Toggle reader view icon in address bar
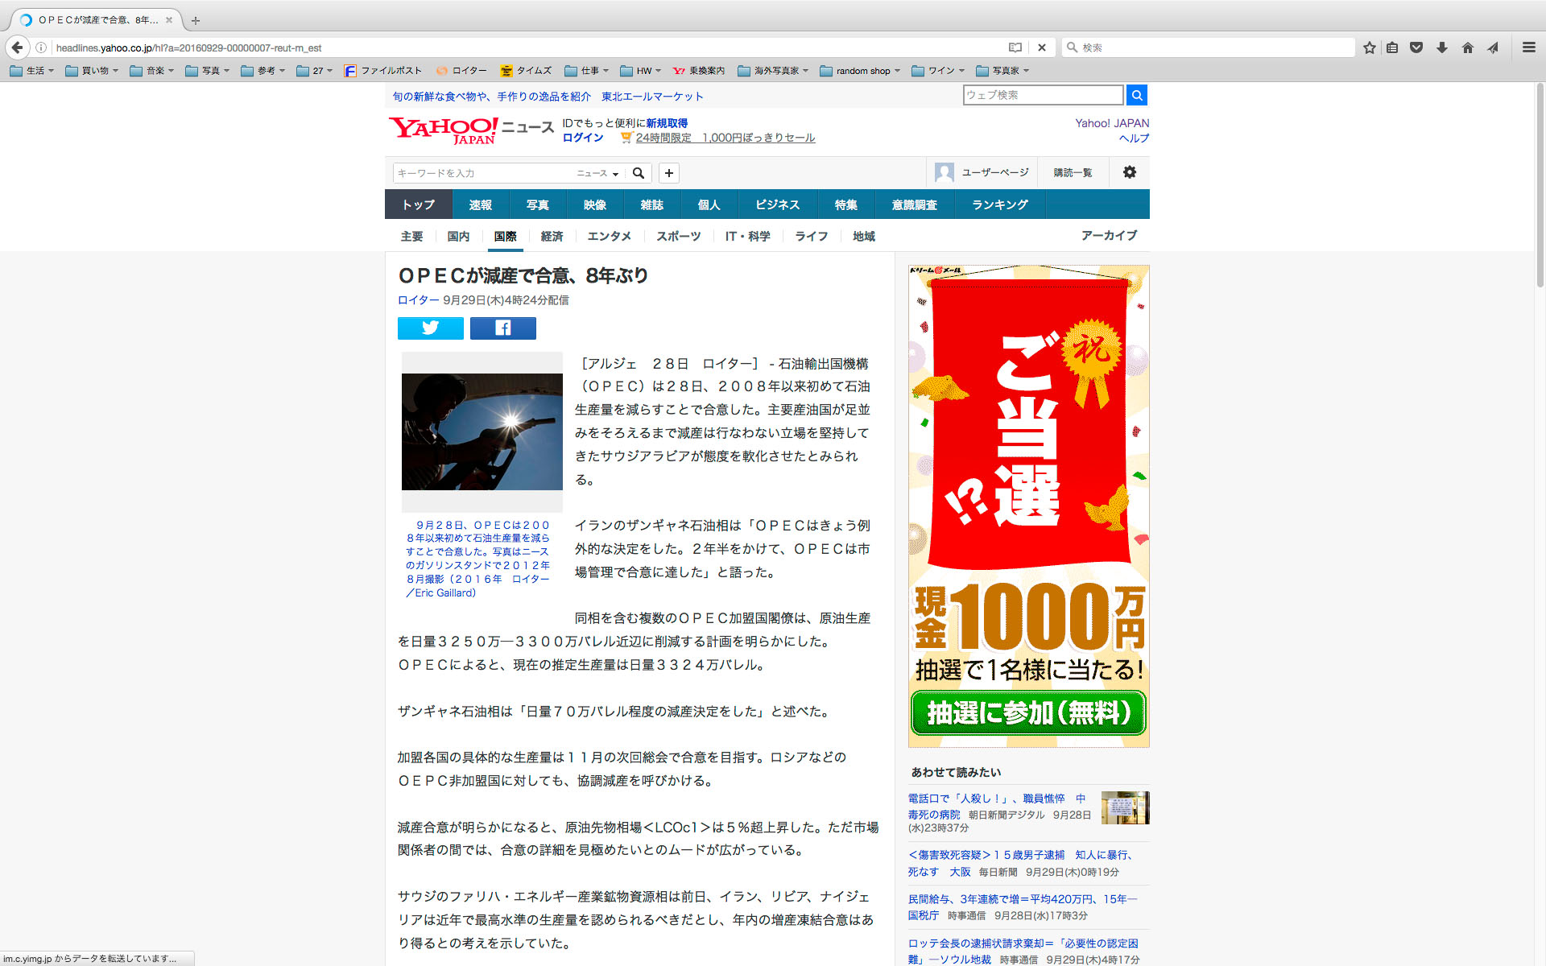 [x=1015, y=47]
